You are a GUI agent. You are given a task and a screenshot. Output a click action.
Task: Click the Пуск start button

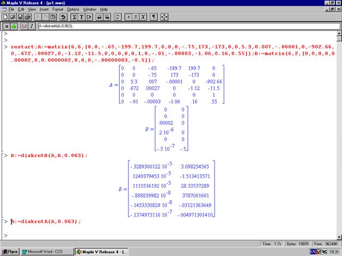click(10, 252)
